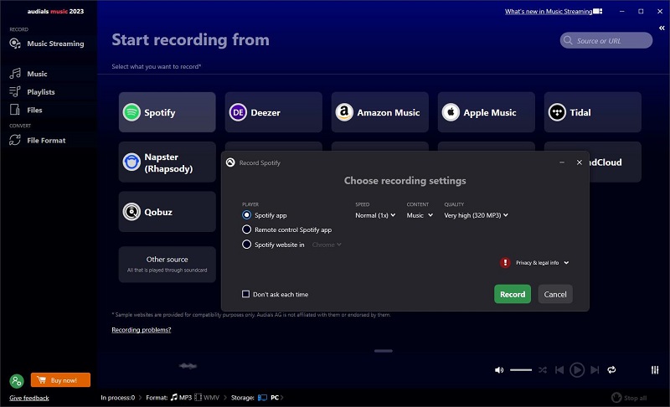The width and height of the screenshot is (670, 407).
Task: Open the Music section
Action: click(x=28, y=74)
